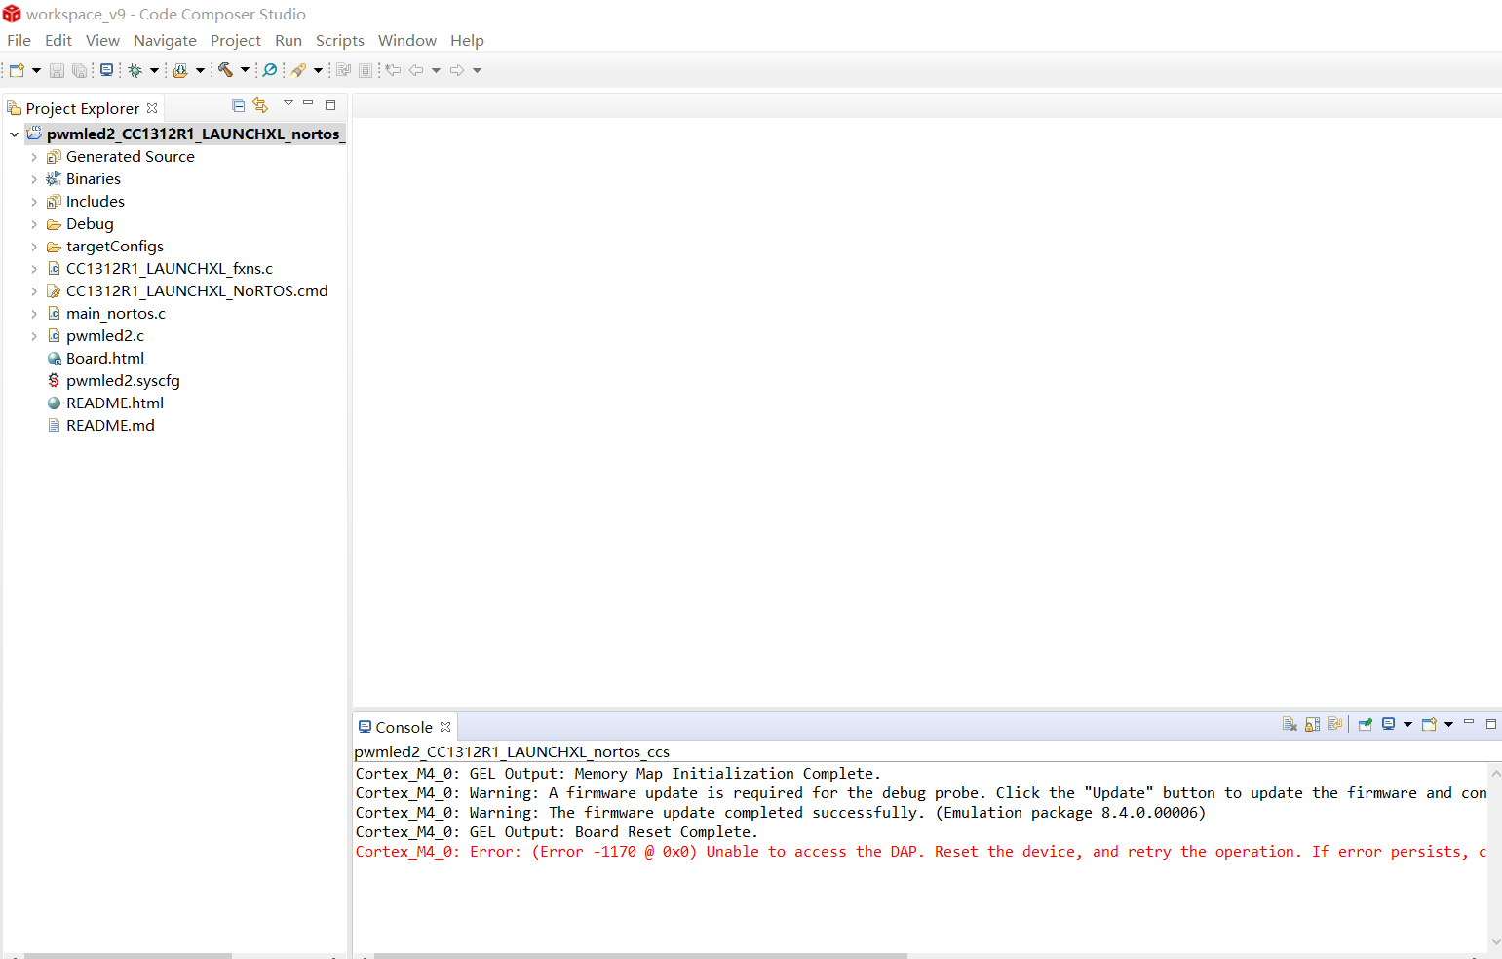Start debugging using the bug icon

(x=135, y=69)
